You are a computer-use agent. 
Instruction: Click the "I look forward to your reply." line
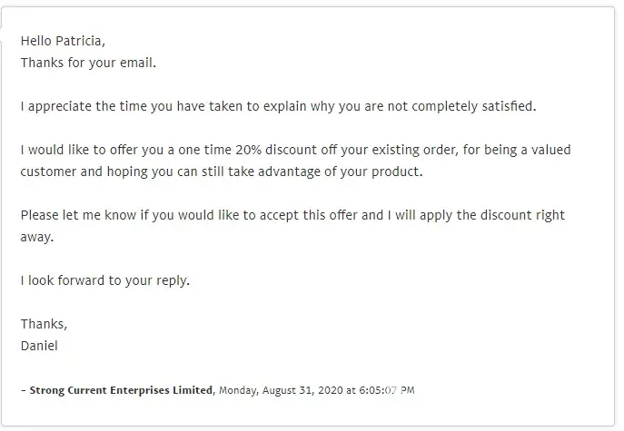click(x=104, y=280)
